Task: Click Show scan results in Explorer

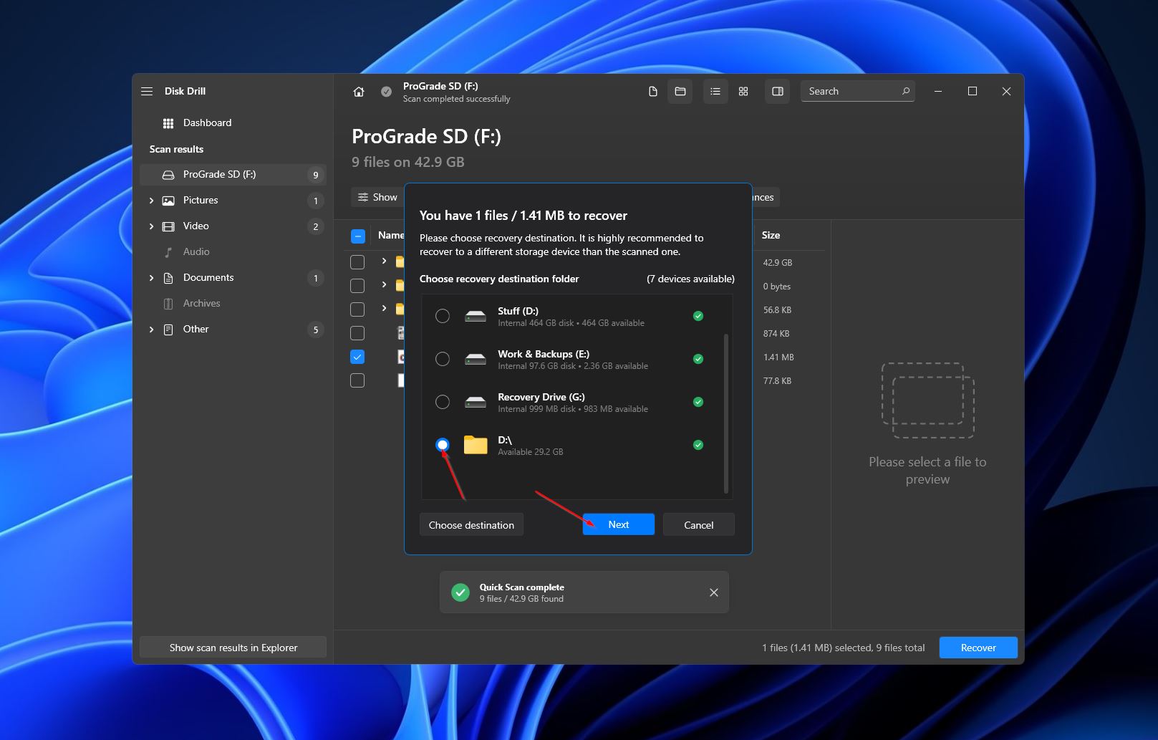Action: click(x=233, y=648)
